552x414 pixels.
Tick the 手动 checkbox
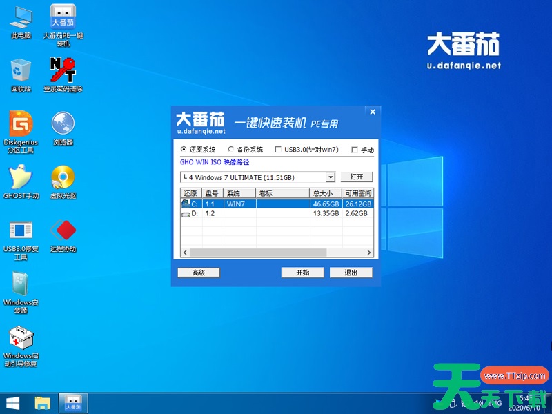(x=355, y=150)
